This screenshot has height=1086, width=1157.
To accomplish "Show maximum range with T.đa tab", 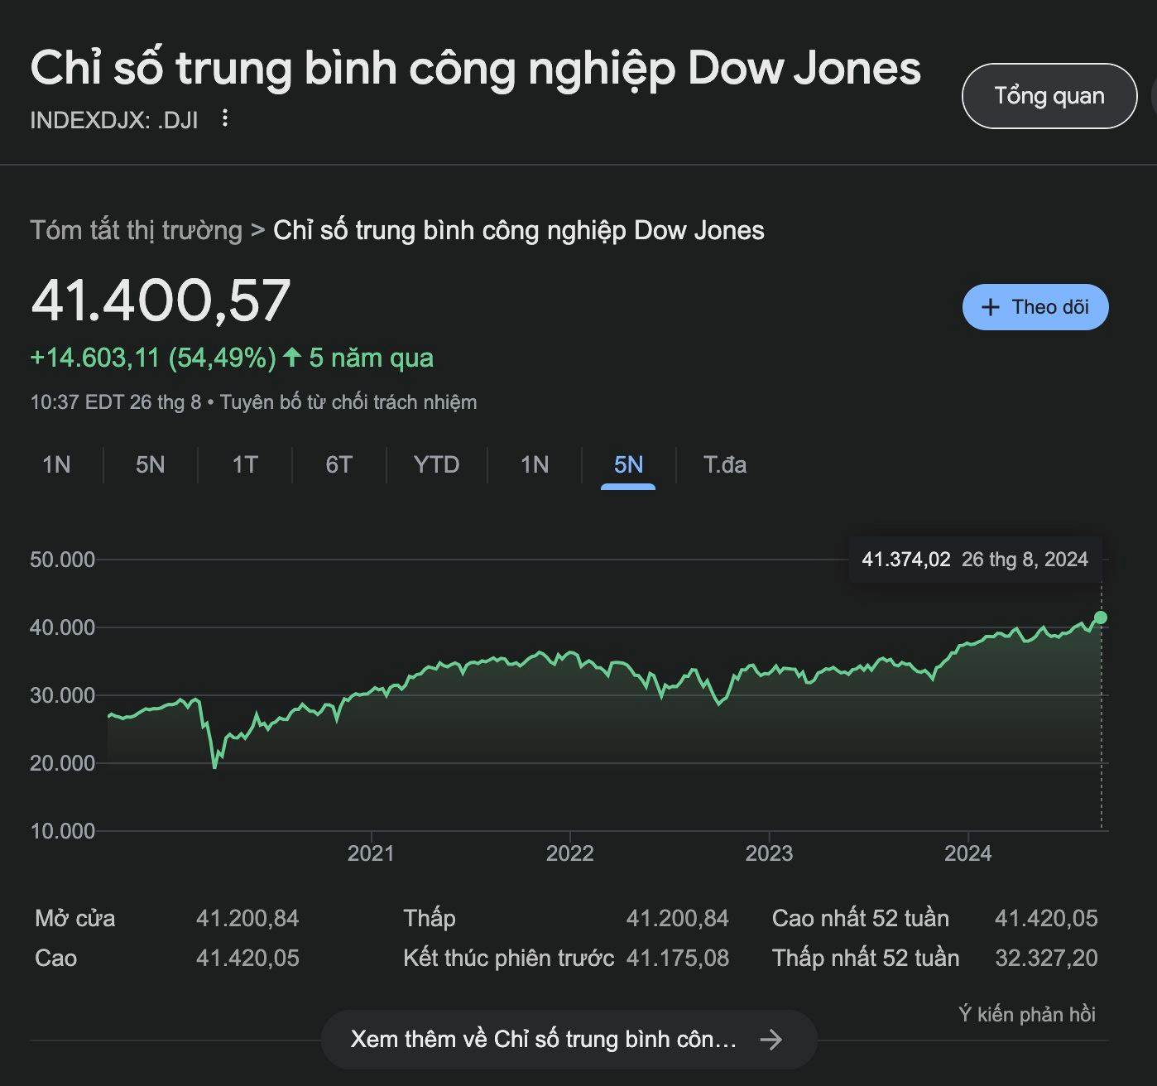I will 725,464.
